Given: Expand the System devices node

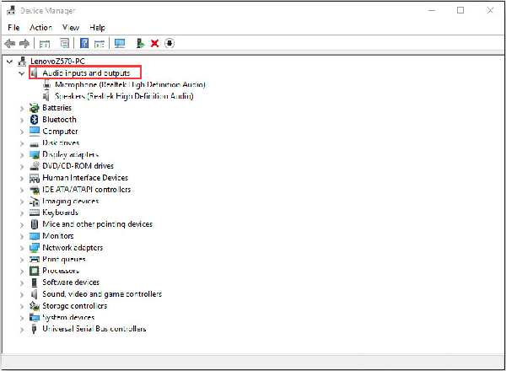Looking at the screenshot, I should point(22,318).
